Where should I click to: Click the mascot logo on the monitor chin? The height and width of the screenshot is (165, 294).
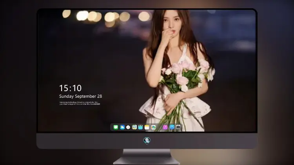click(147, 141)
